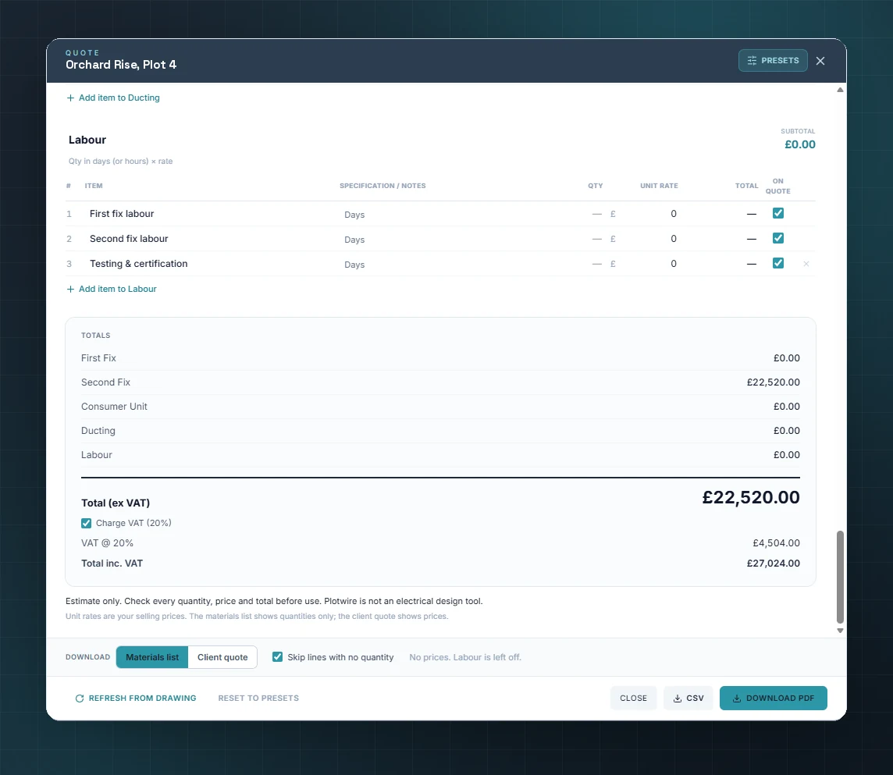Click Reset to Presets

coord(258,699)
